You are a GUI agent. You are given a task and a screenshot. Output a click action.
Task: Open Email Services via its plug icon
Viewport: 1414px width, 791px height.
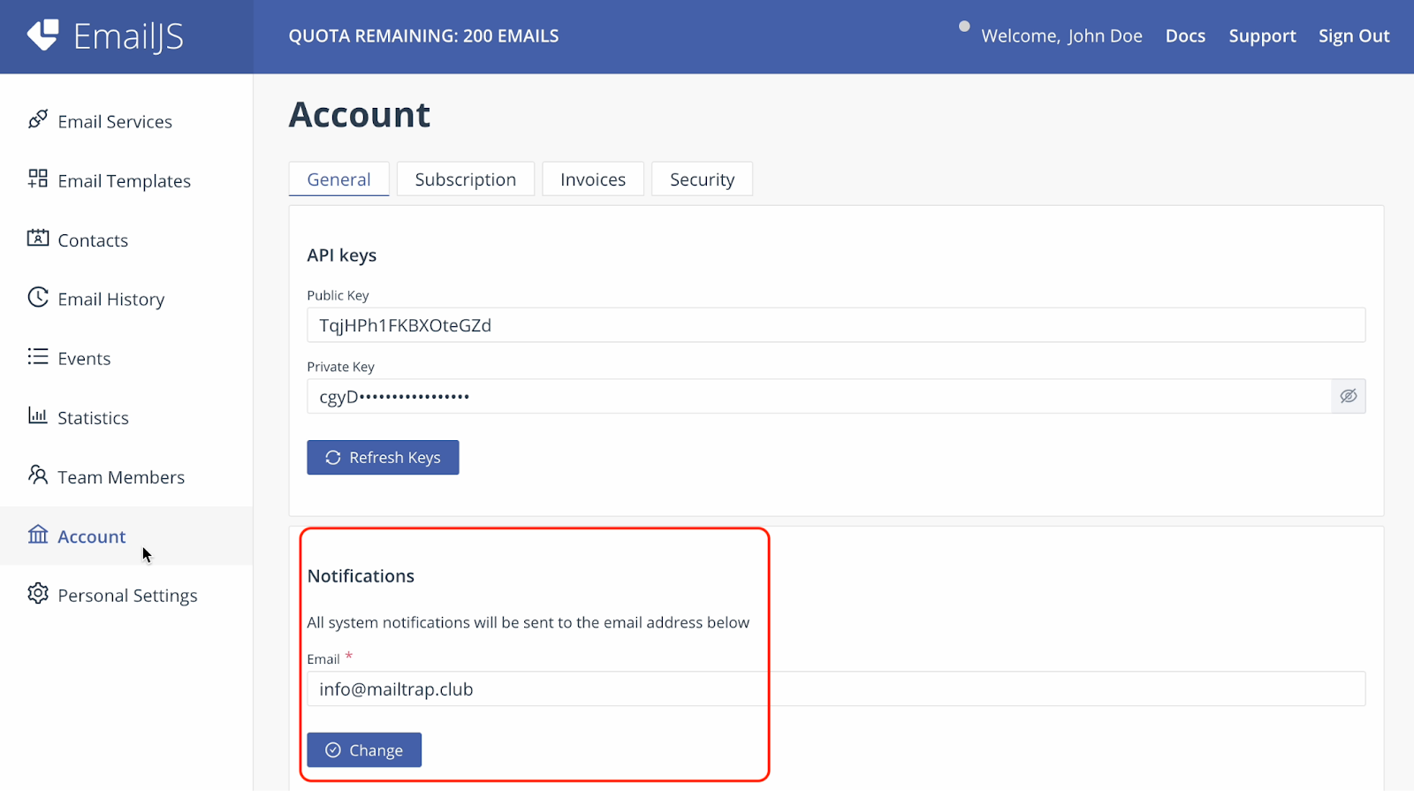point(37,119)
